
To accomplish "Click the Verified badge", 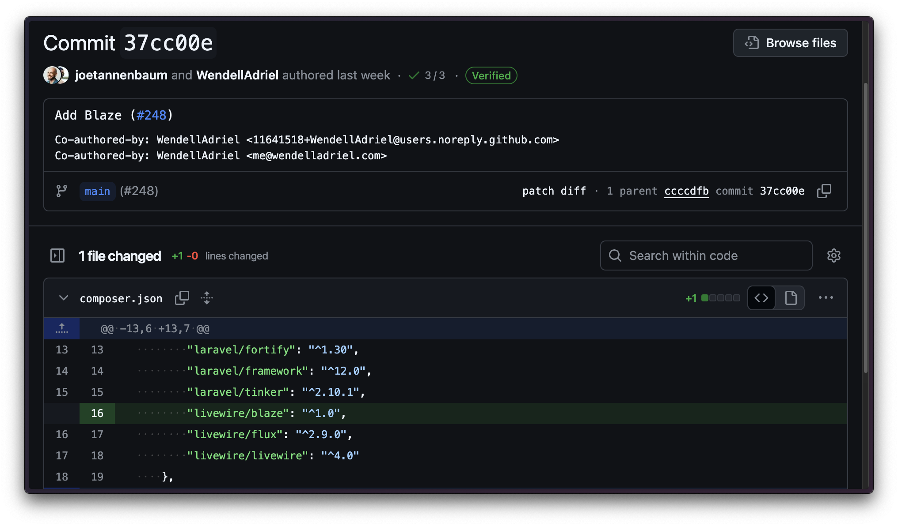I will (x=491, y=75).
